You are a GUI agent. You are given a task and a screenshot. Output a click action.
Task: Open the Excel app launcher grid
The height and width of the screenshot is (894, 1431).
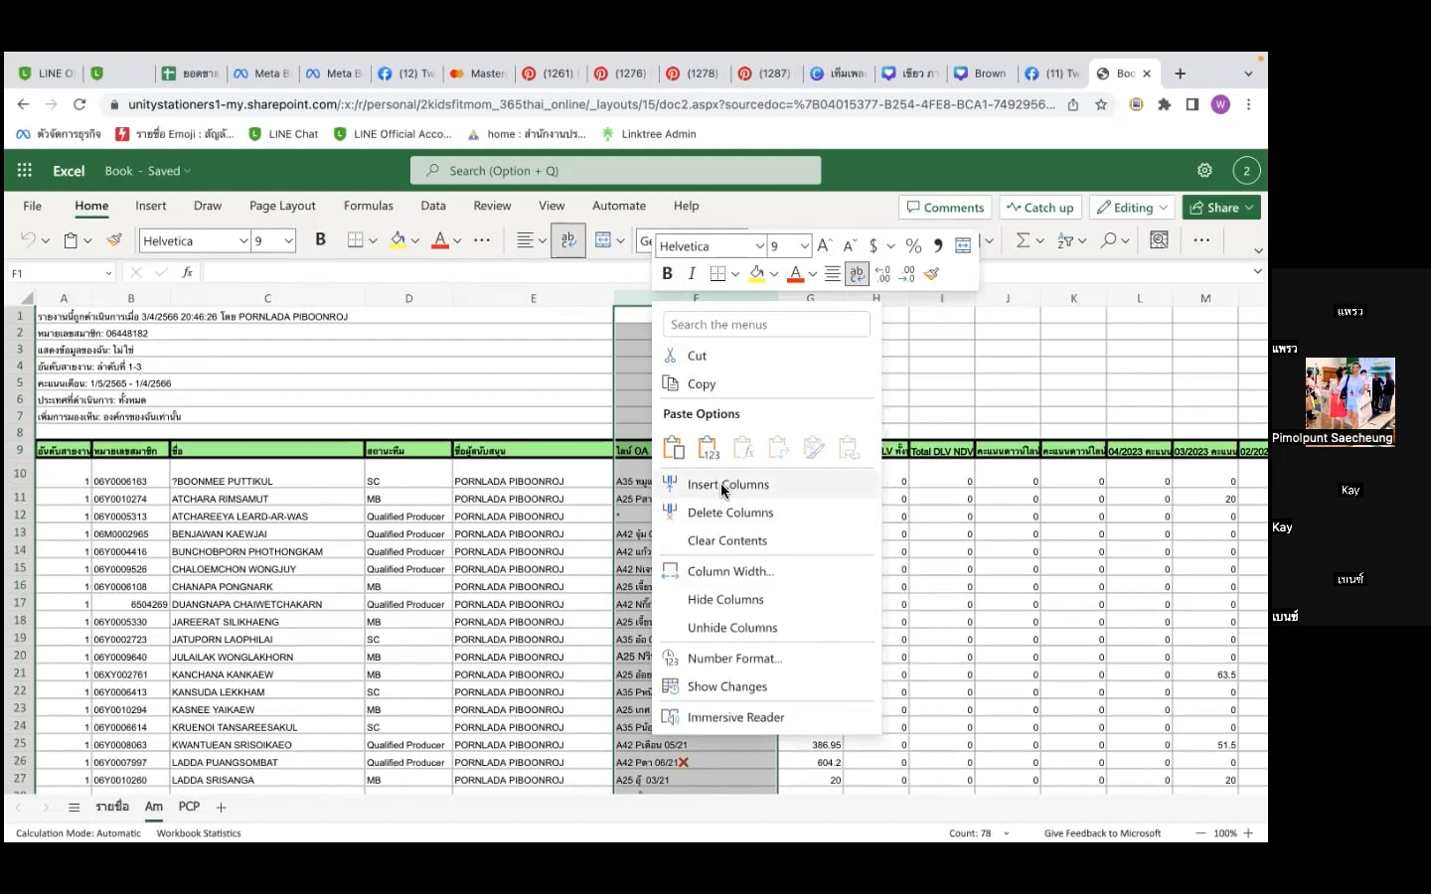(25, 171)
